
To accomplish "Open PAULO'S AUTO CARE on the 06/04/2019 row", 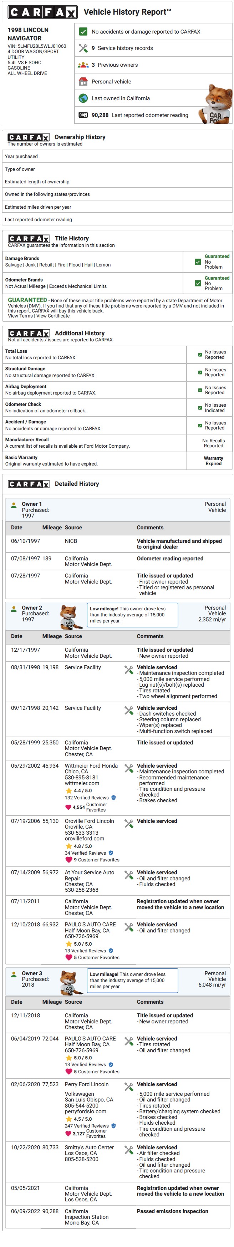I will coord(90,1038).
